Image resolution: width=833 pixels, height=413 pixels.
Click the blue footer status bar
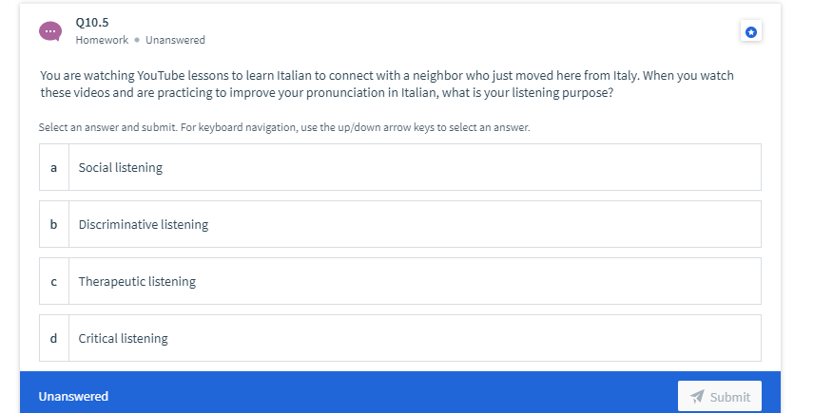(400, 392)
